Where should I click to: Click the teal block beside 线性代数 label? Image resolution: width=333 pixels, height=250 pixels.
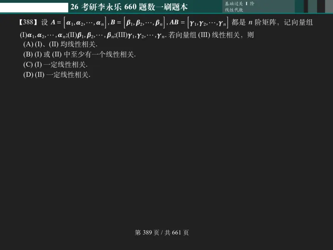pos(300,7)
